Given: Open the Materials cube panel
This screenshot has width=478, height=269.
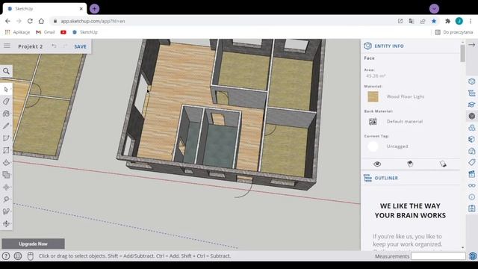Looking at the screenshot, I should click(472, 117).
